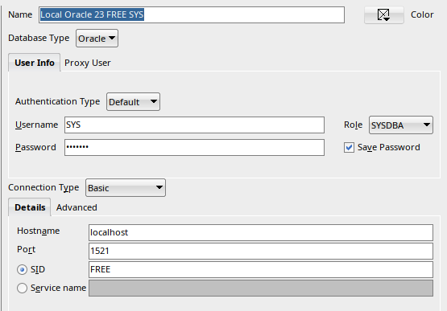447x311 pixels.
Task: Open the Connection Type dropdown
Action: coord(126,188)
